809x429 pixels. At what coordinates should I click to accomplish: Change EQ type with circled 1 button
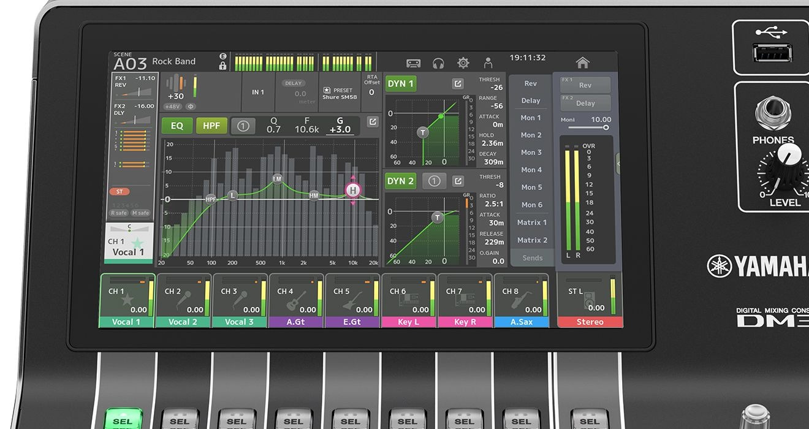click(x=243, y=126)
